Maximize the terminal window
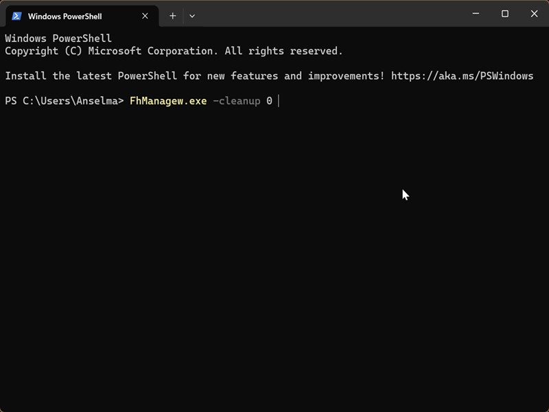The height and width of the screenshot is (412, 549). (505, 14)
